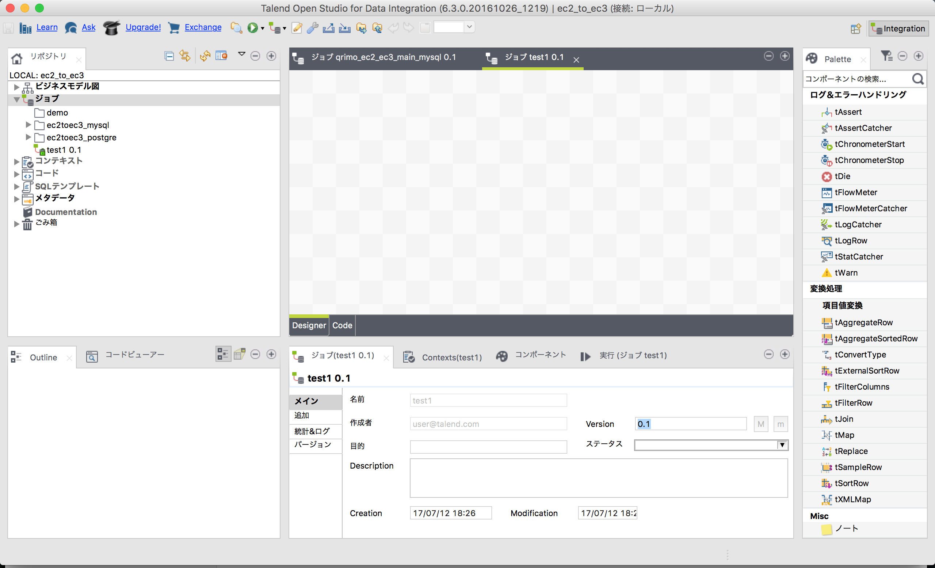935x568 pixels.
Task: Click the refresh repository arrows icon
Action: (x=205, y=56)
